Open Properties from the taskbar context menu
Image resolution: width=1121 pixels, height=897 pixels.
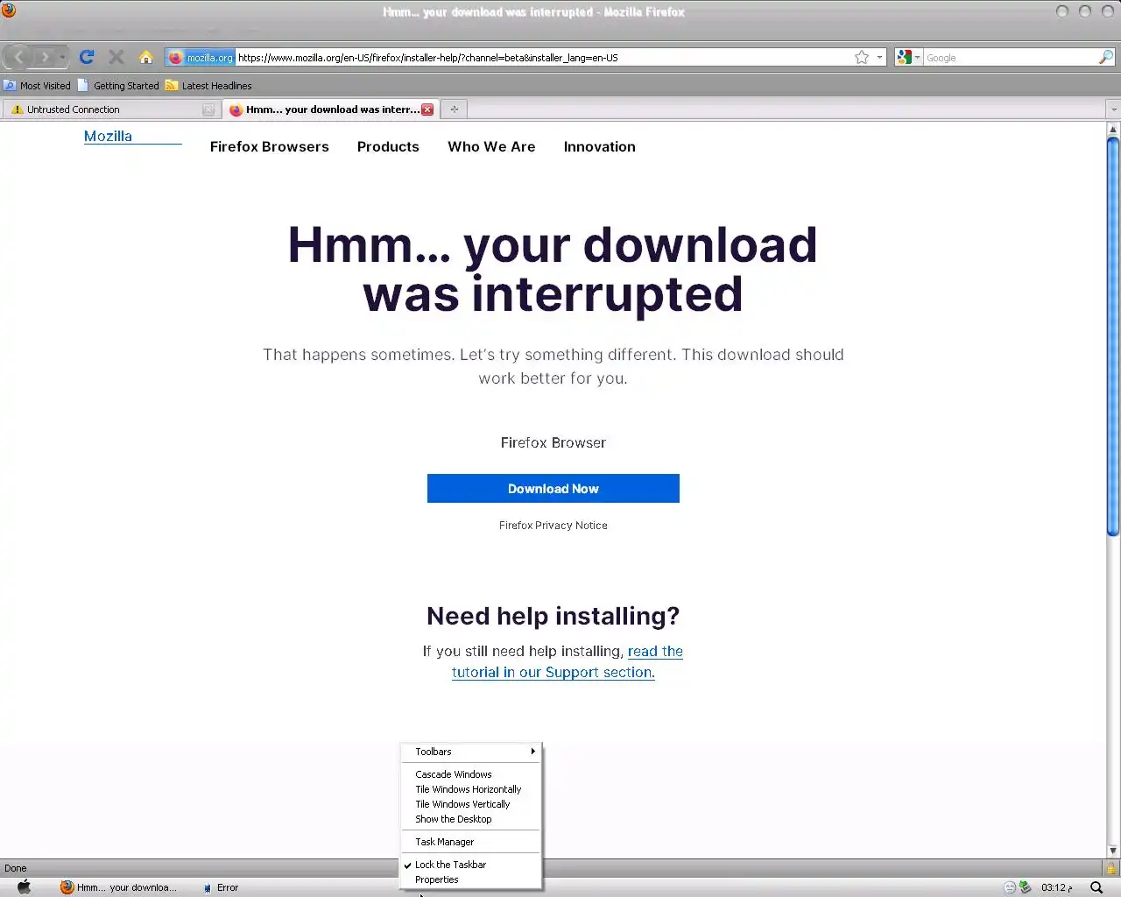[x=471, y=879]
